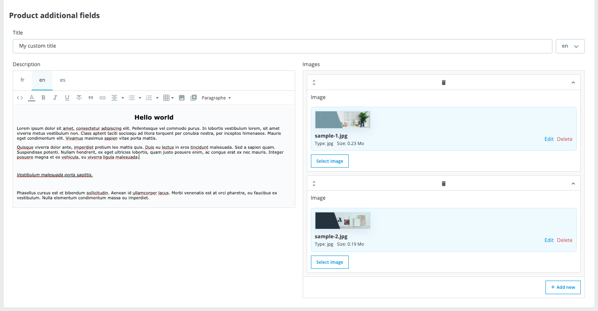Insert a hyperlink in editor
The height and width of the screenshot is (311, 598).
click(x=103, y=98)
